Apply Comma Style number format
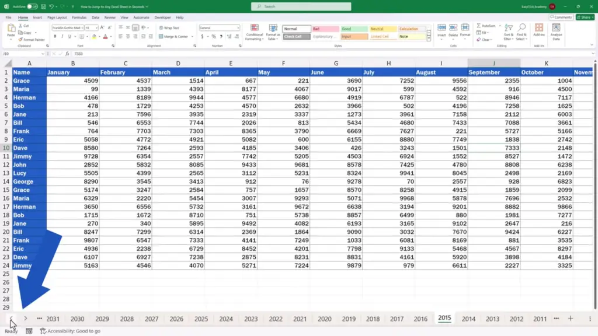Viewport: 598px width, 336px height. (221, 37)
